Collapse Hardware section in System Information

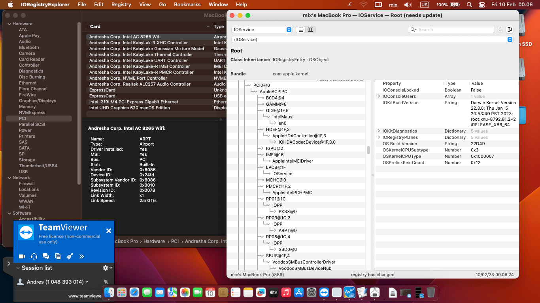pyautogui.click(x=9, y=24)
